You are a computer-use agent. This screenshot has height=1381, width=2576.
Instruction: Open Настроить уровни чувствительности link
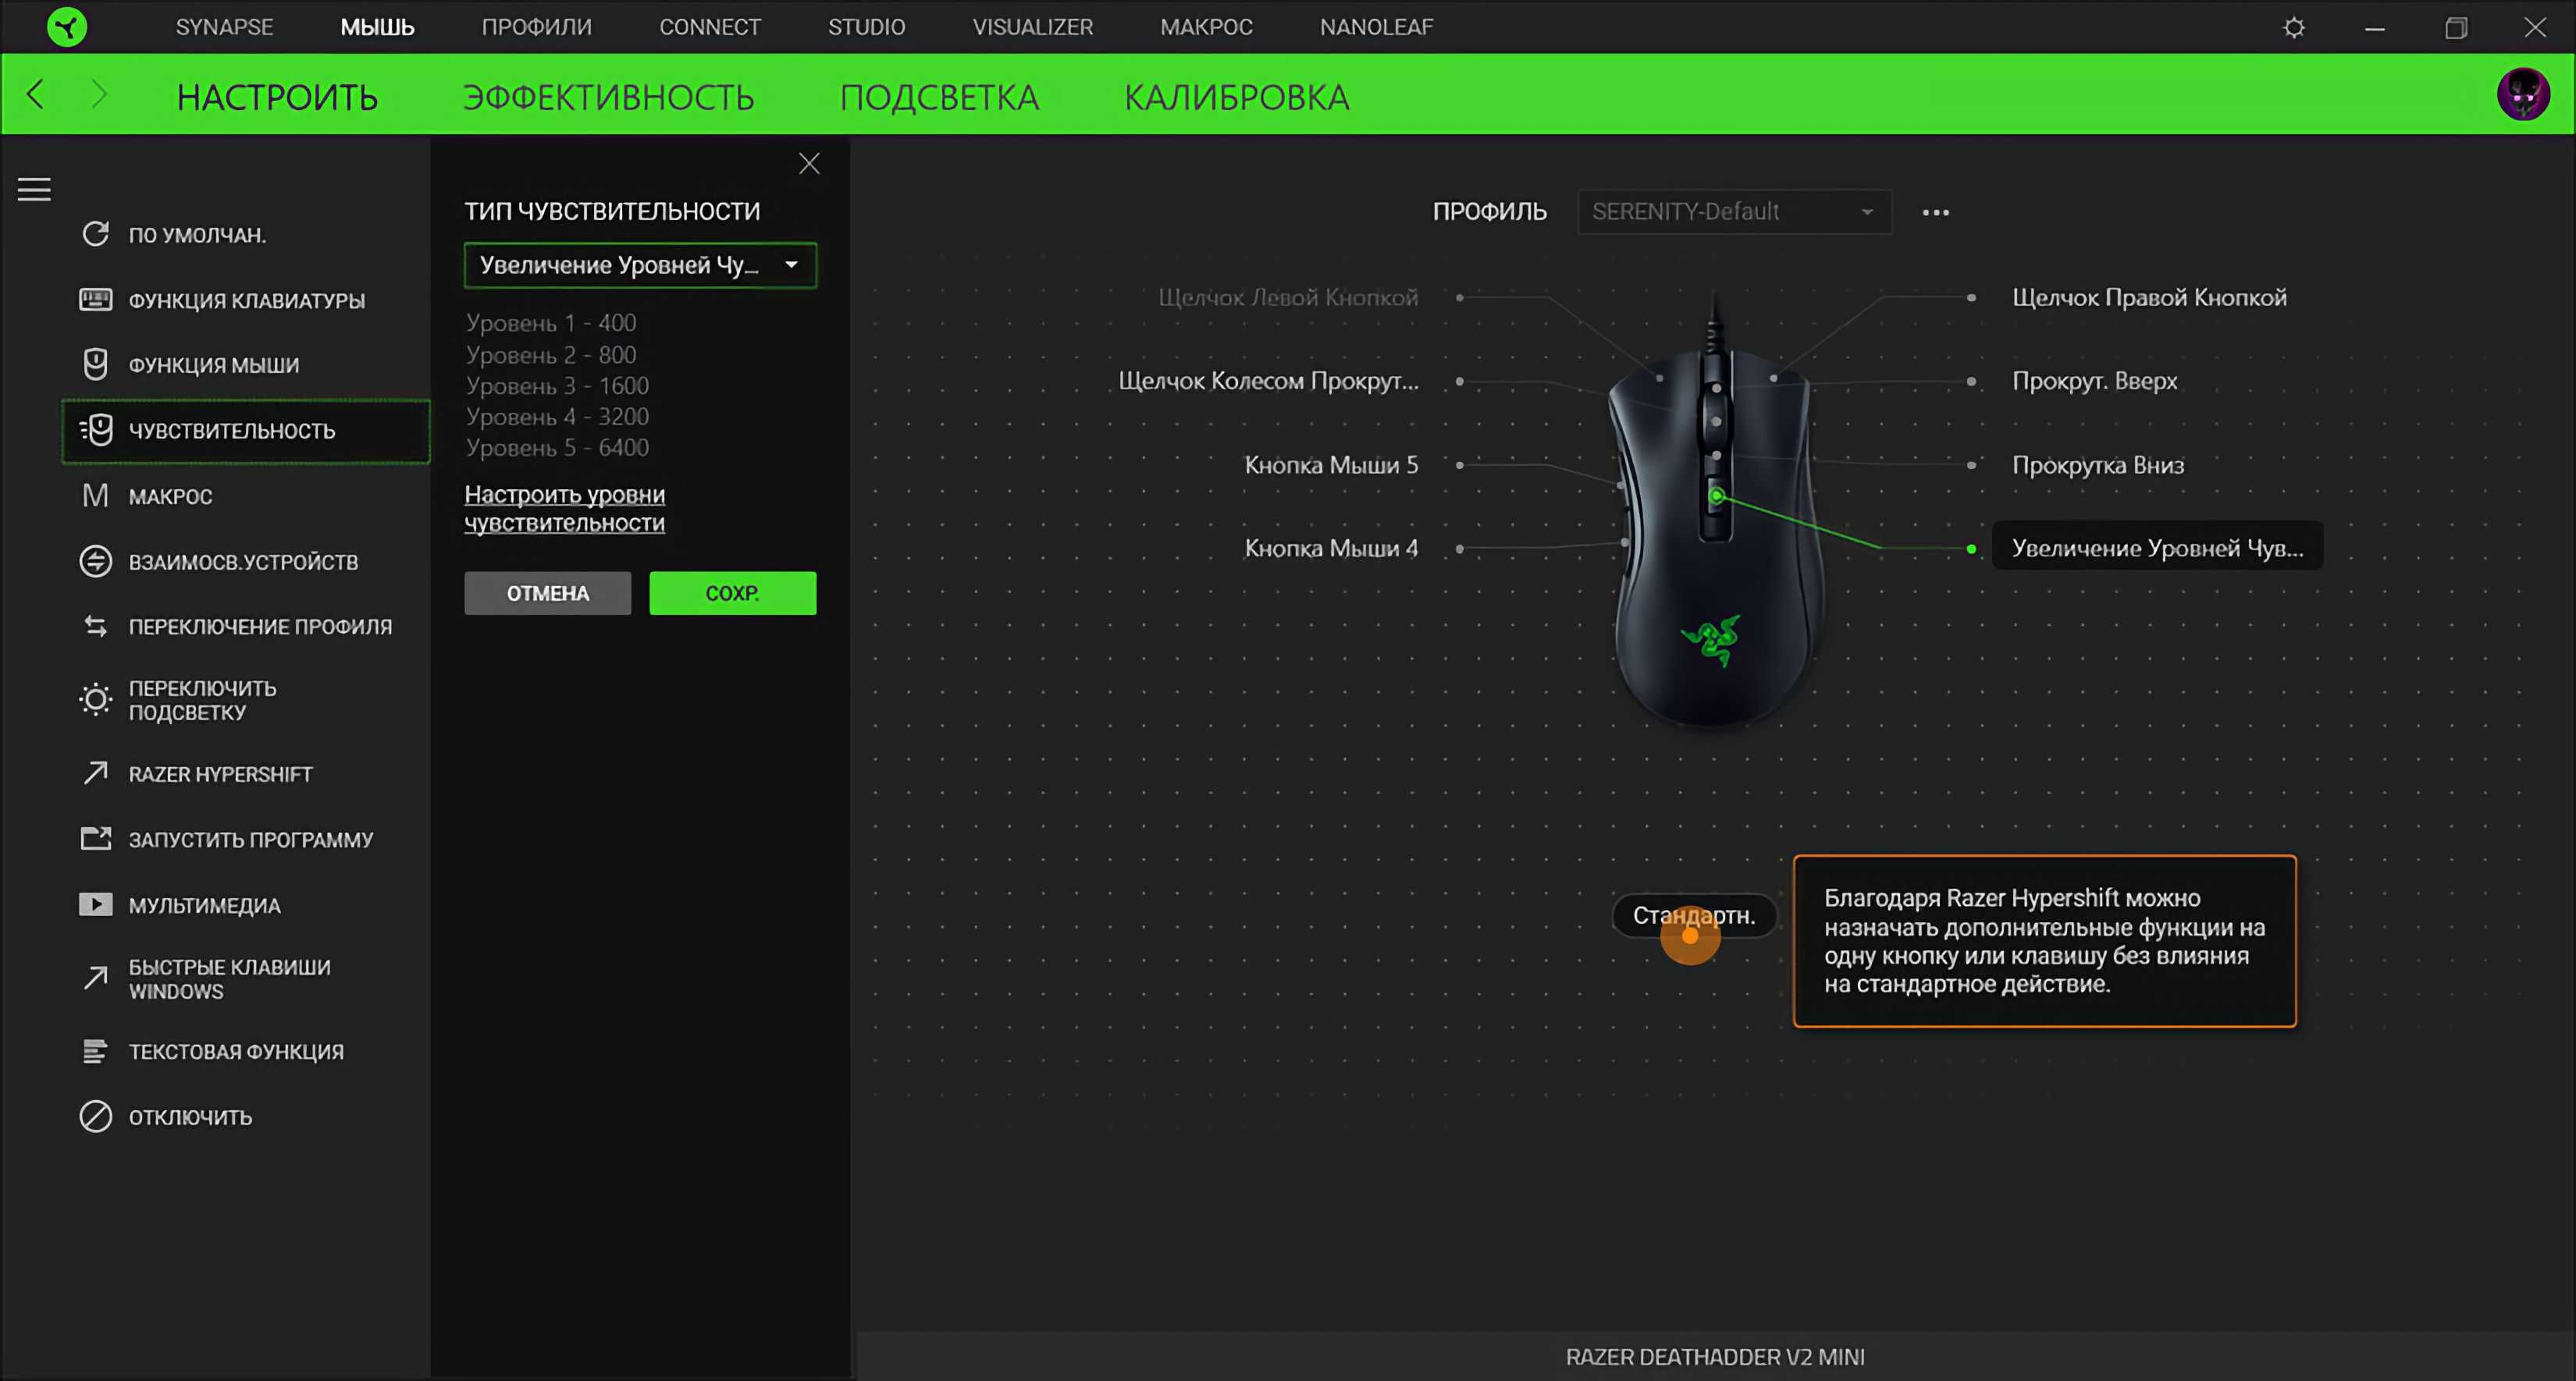pyautogui.click(x=564, y=509)
